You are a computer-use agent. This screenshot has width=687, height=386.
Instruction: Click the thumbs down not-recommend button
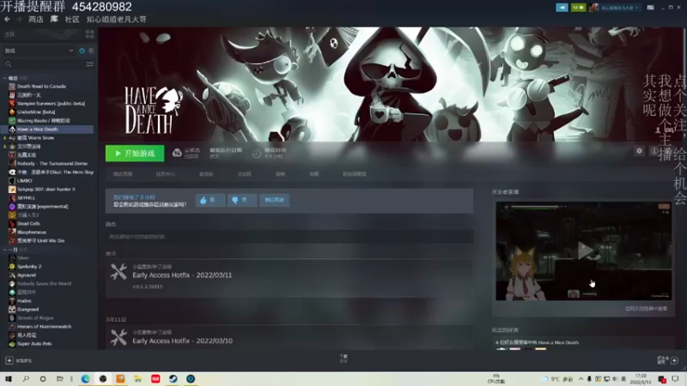pyautogui.click(x=242, y=200)
